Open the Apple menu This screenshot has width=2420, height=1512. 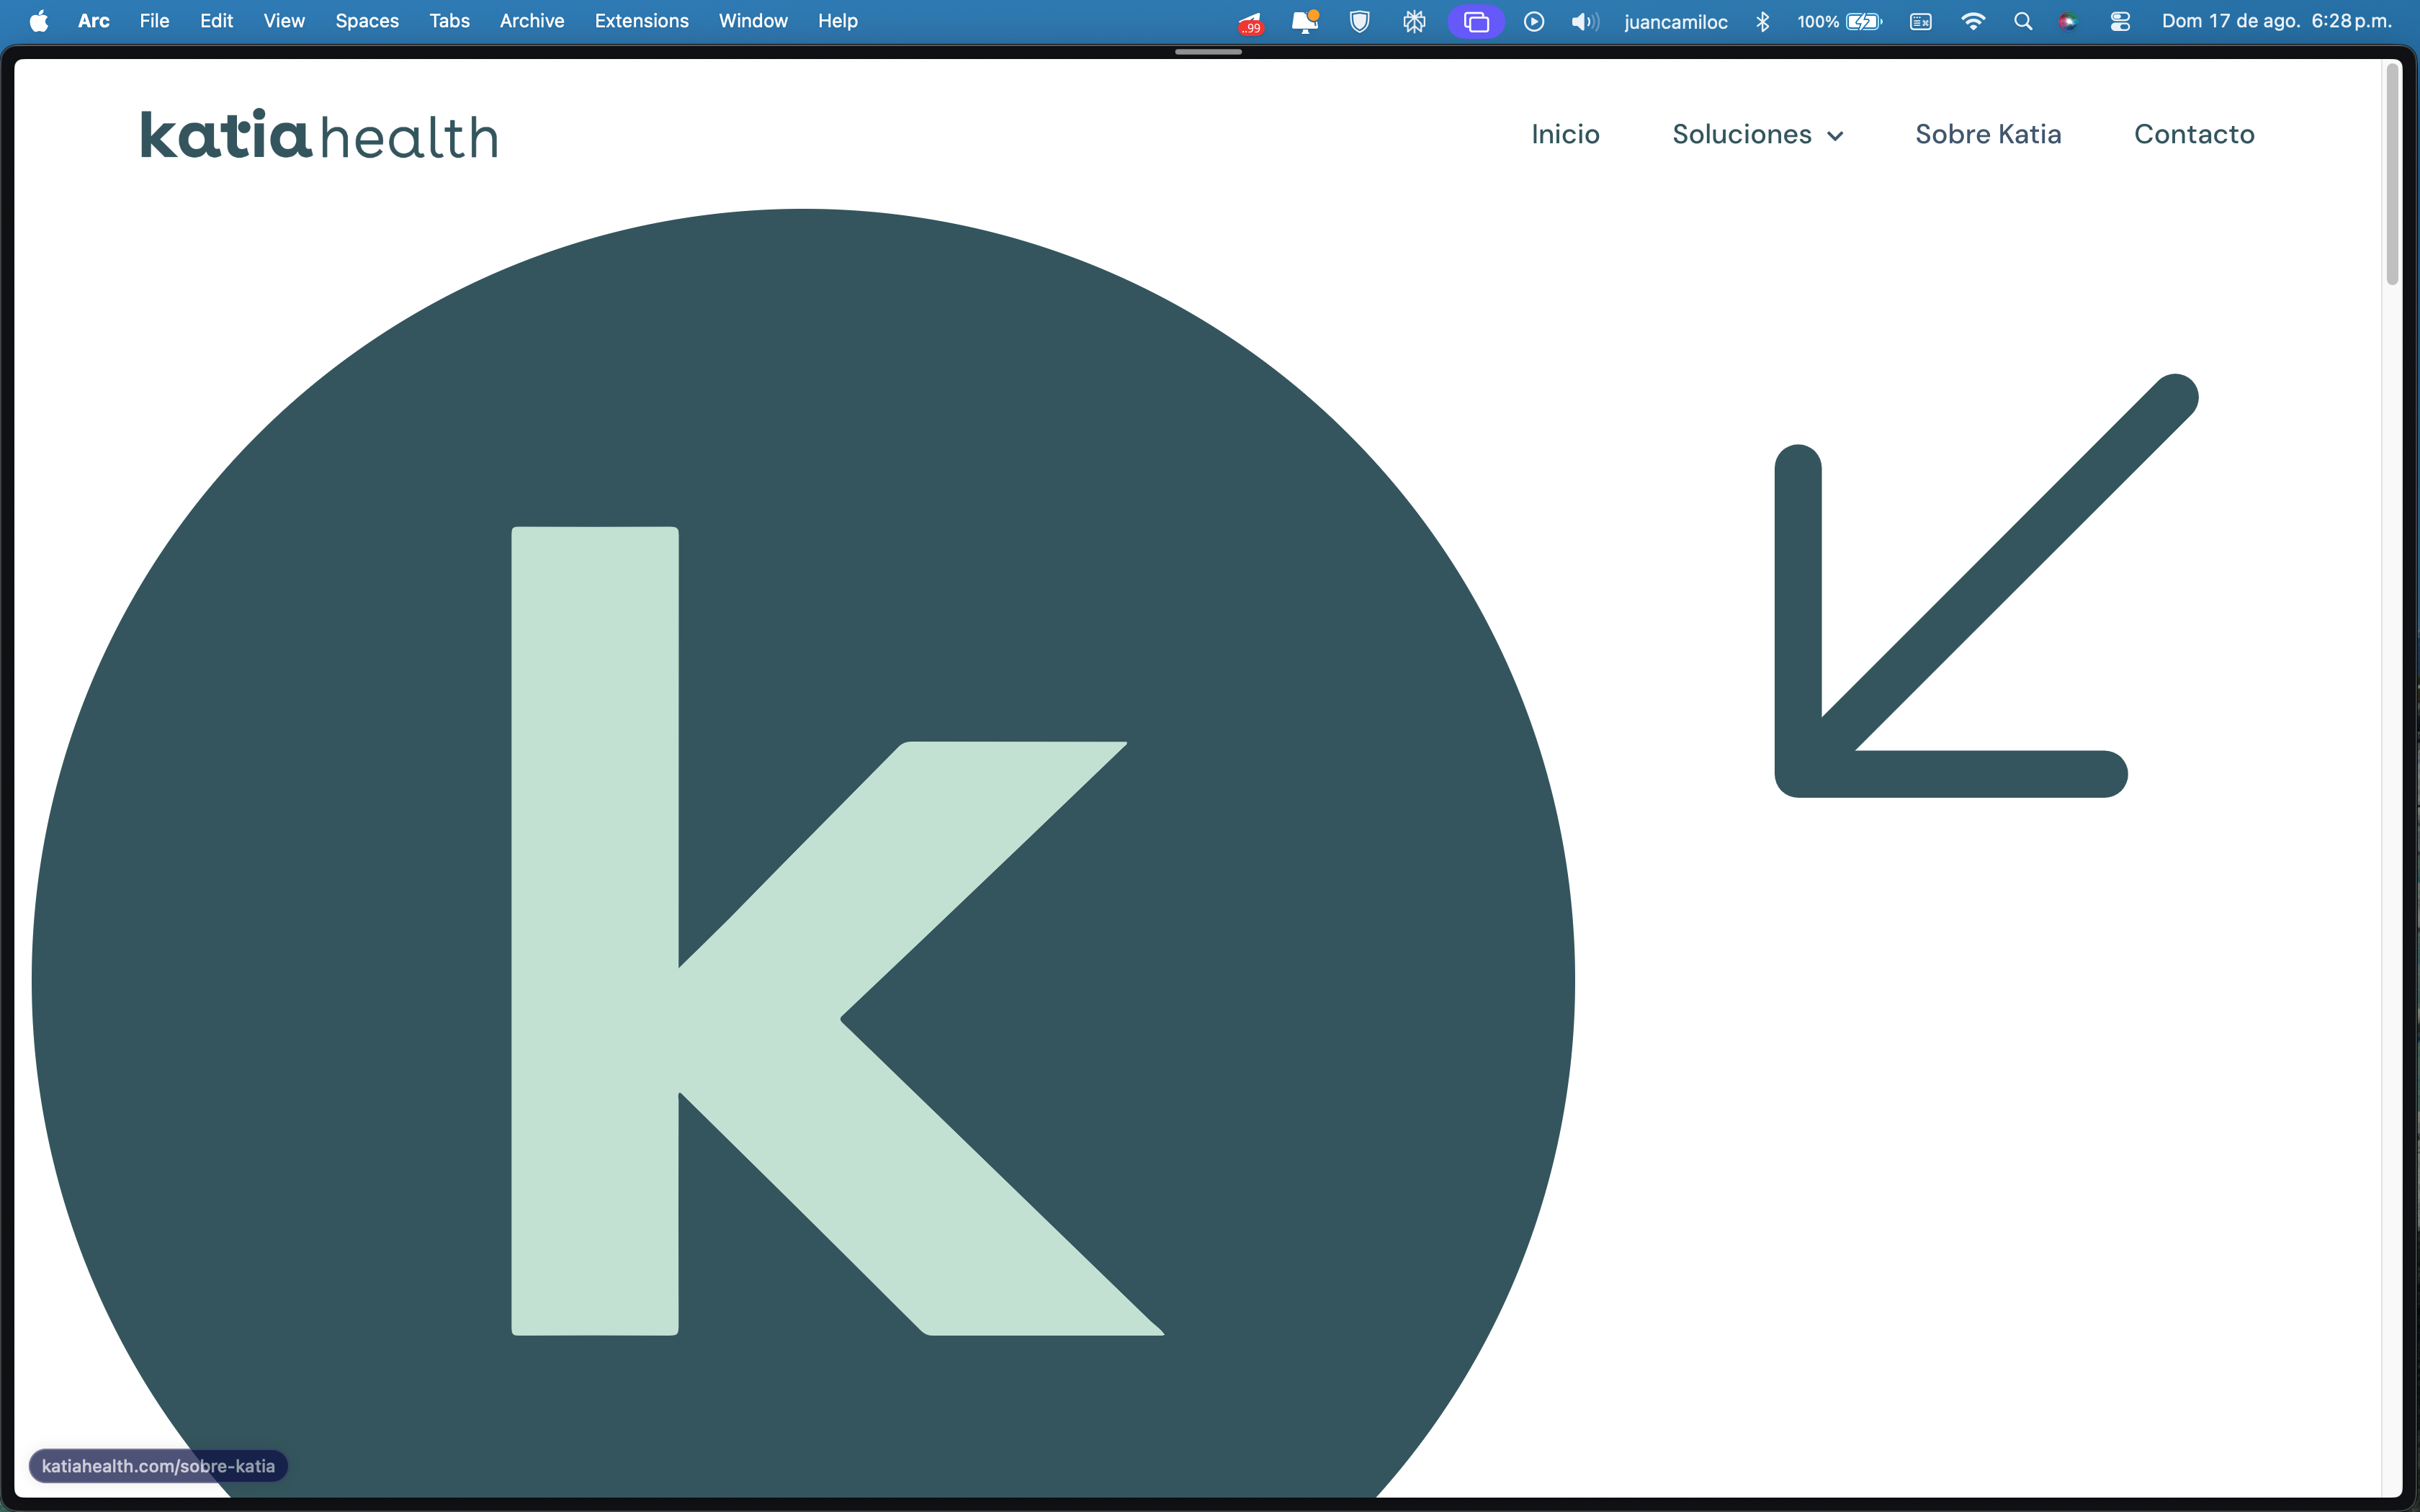39,21
